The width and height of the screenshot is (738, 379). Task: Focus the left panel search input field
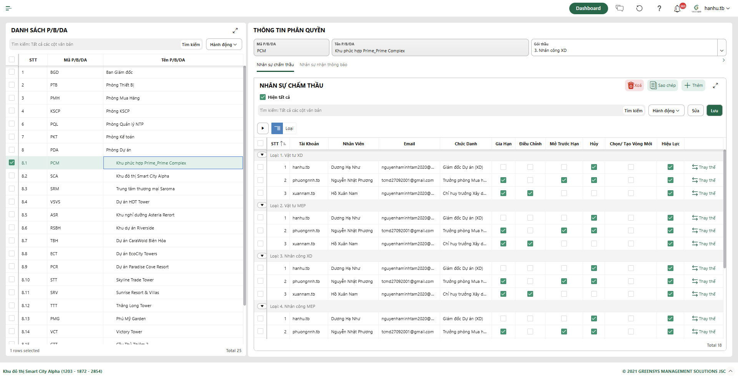[x=95, y=44]
